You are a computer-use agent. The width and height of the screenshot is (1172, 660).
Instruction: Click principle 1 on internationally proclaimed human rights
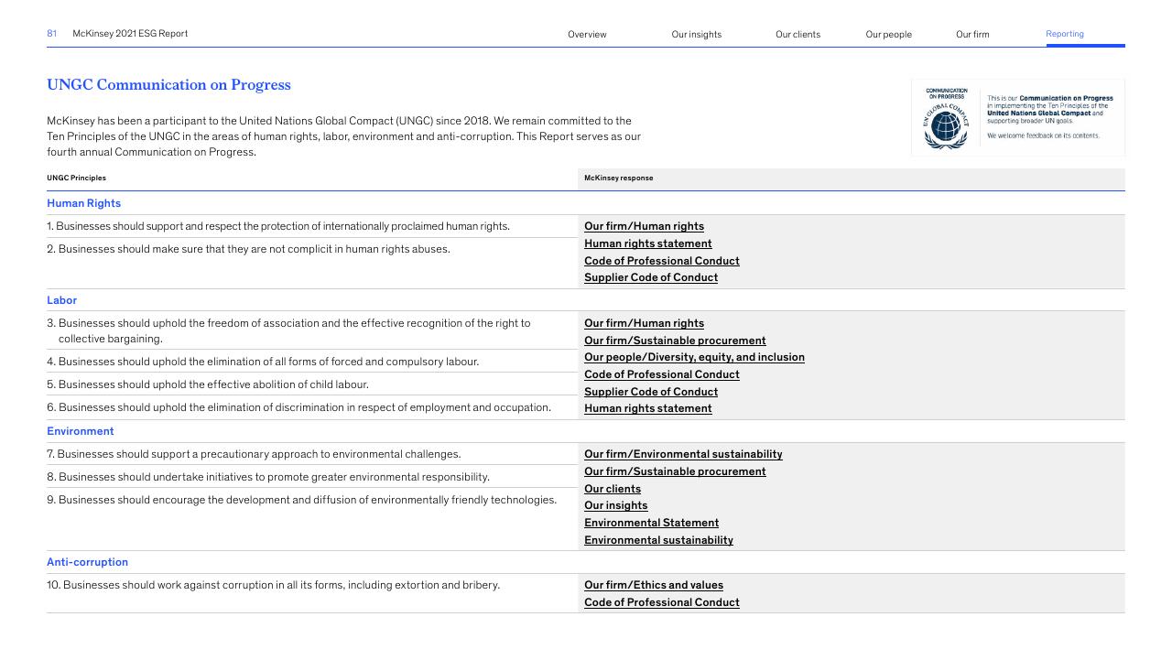click(x=278, y=226)
